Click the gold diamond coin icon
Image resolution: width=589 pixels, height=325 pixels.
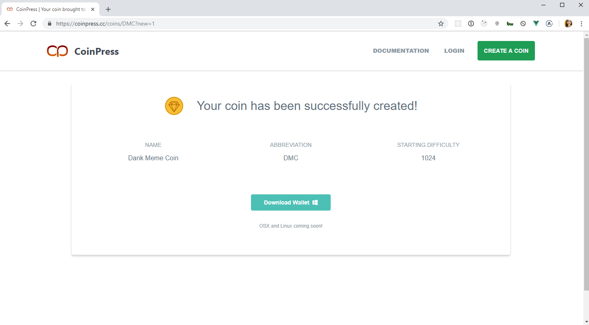(x=174, y=106)
